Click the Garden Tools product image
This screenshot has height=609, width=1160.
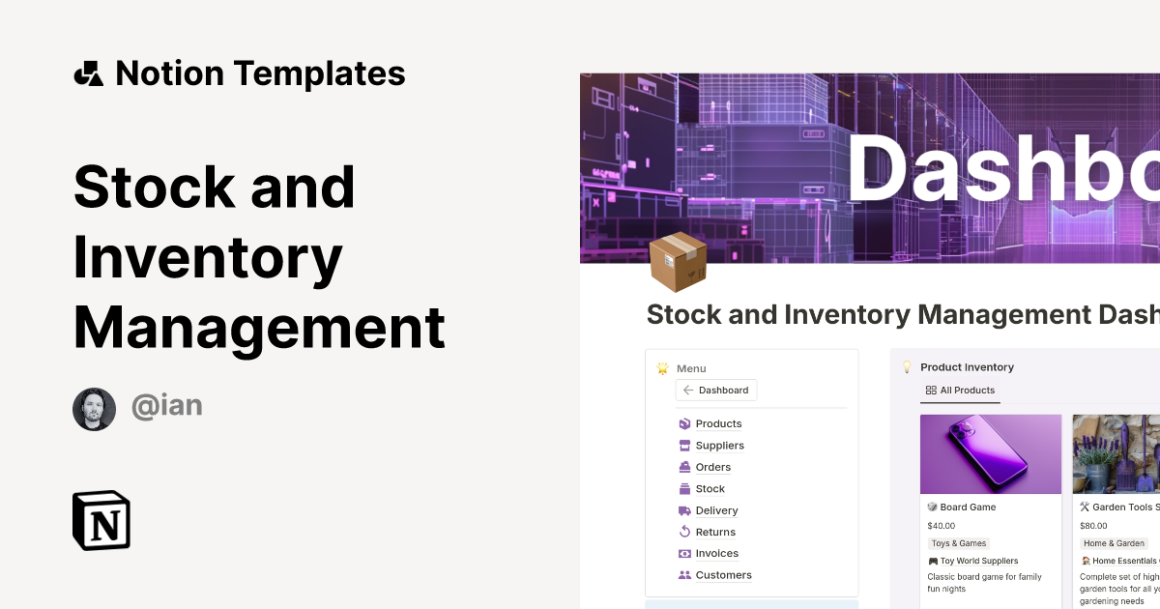1116,453
